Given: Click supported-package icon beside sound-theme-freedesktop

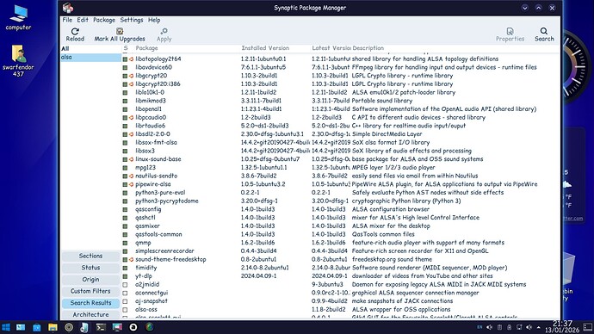Looking at the screenshot, I should click(x=132, y=259).
